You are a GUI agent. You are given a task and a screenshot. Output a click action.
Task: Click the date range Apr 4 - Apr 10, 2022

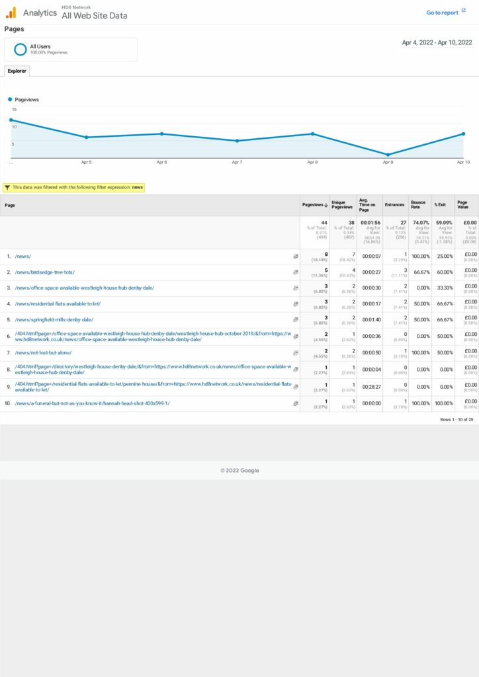click(x=437, y=42)
